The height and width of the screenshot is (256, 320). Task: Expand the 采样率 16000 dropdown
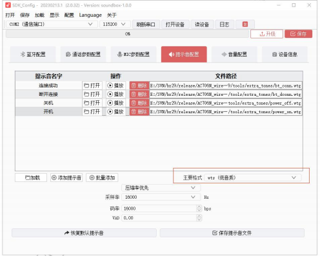tap(161, 197)
